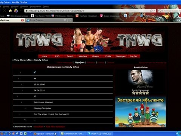Viewport: 181px width, 136px height.
Task: Open the PSD-Dreams bookmark
Action: click(x=62, y=16)
